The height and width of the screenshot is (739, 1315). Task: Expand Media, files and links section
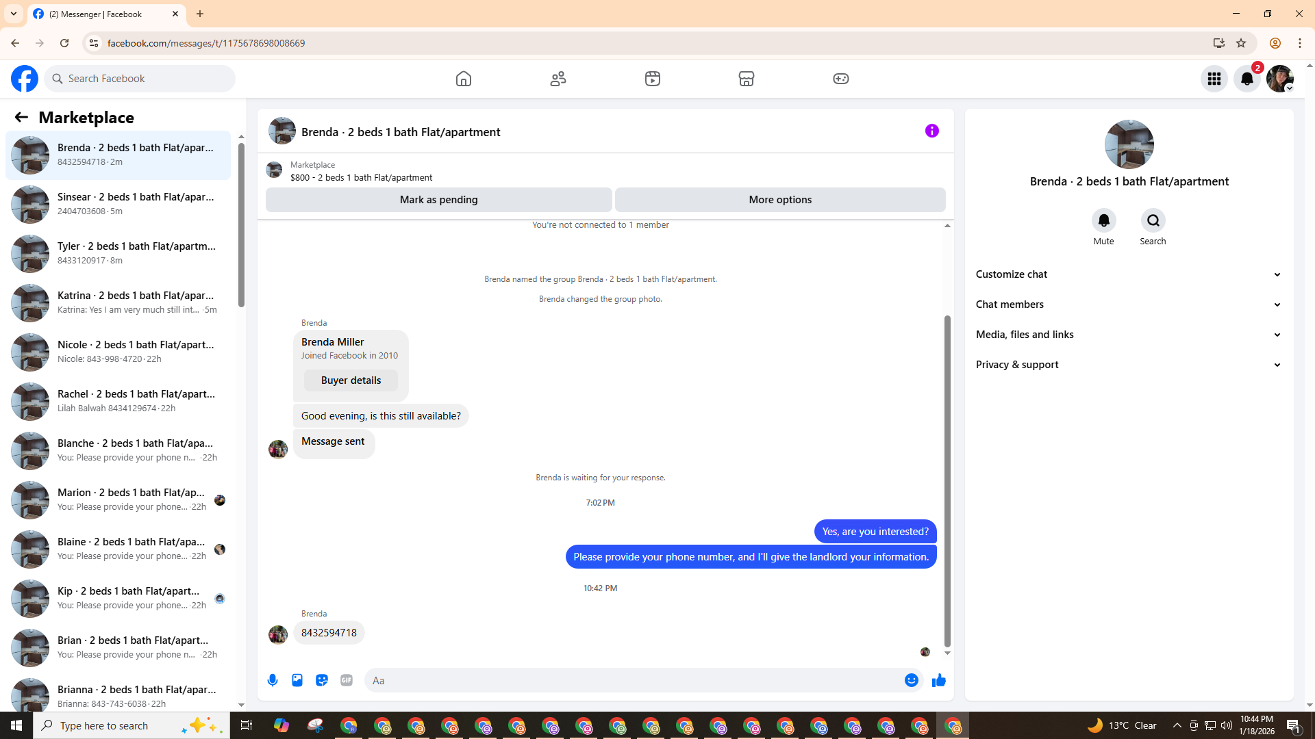pos(1129,335)
